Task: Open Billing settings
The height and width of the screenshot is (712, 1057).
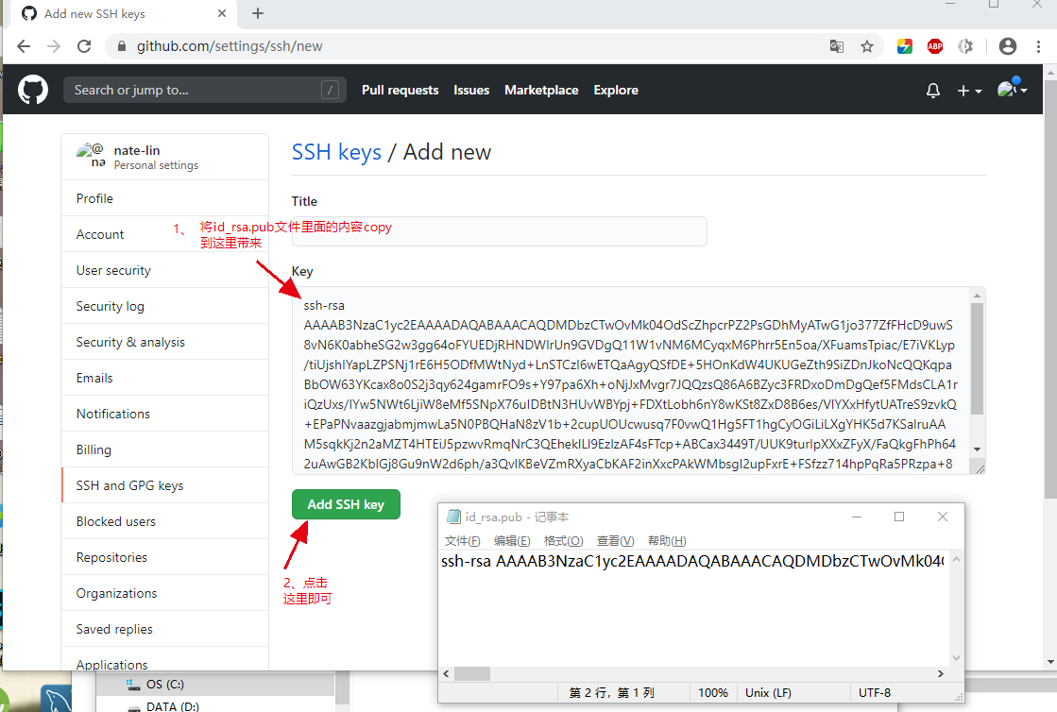Action: tap(164, 450)
